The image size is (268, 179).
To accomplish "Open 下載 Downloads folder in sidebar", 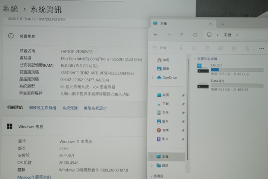I will point(163,104).
